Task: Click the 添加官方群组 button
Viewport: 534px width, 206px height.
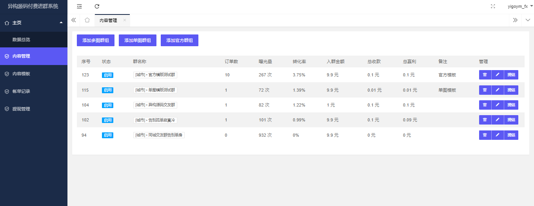Action: pyautogui.click(x=180, y=40)
